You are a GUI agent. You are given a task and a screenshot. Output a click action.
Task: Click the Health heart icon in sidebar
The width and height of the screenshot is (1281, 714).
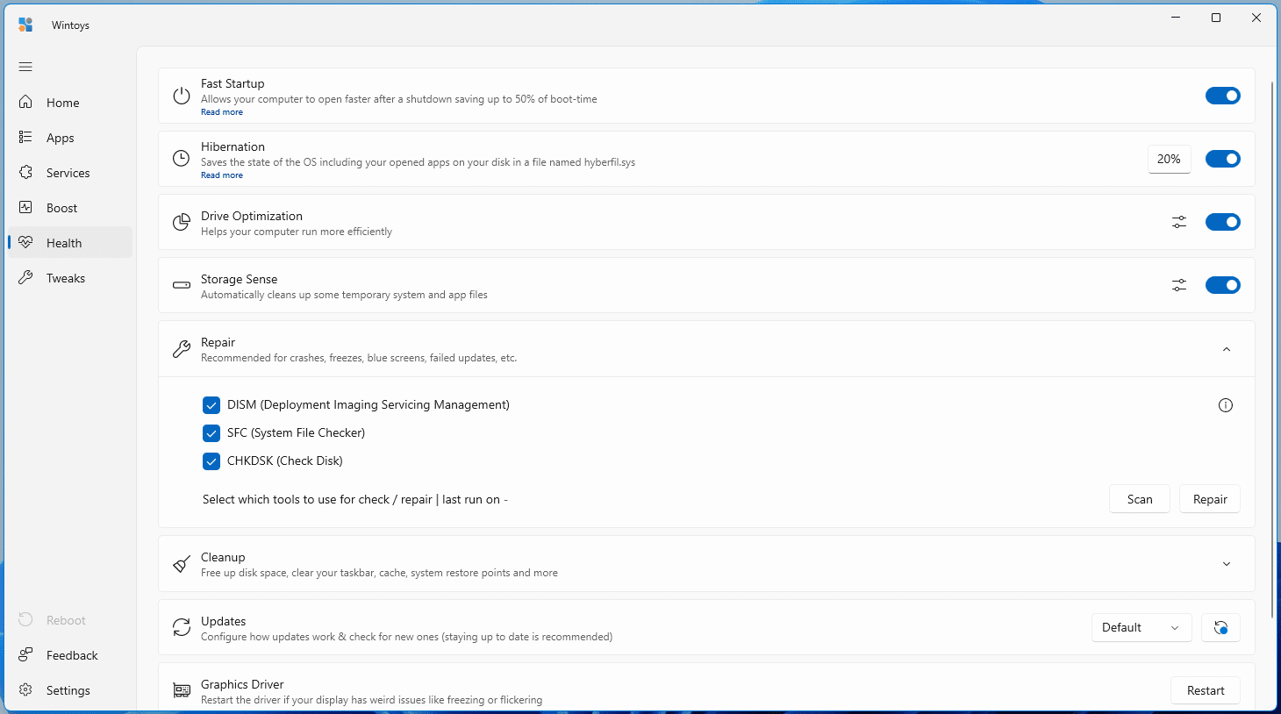(25, 243)
